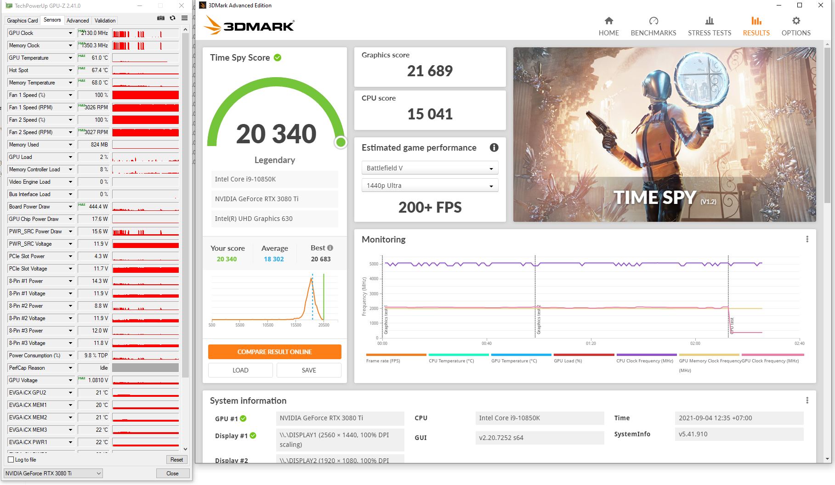Click the info icon beside Estimated game performance
This screenshot has width=835, height=485.
click(x=494, y=147)
